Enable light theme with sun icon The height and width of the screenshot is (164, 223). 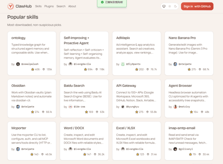click(x=169, y=6)
